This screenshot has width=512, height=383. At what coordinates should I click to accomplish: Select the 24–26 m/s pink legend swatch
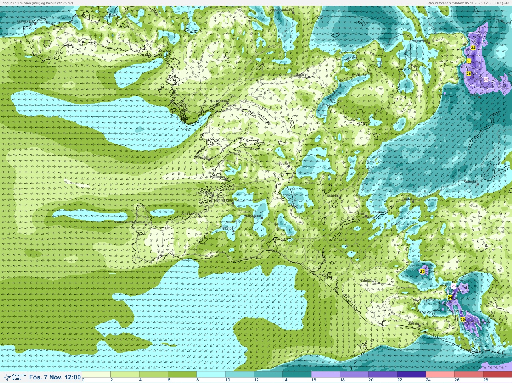pyautogui.click(x=440, y=375)
